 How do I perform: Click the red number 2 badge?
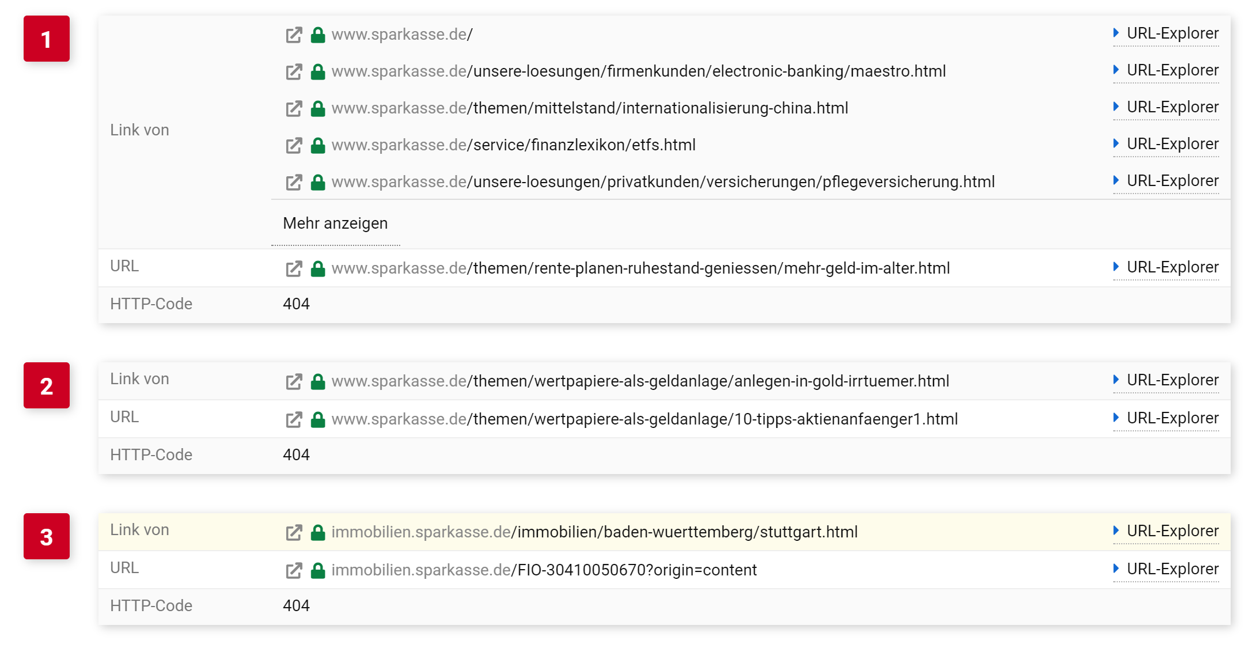[47, 385]
